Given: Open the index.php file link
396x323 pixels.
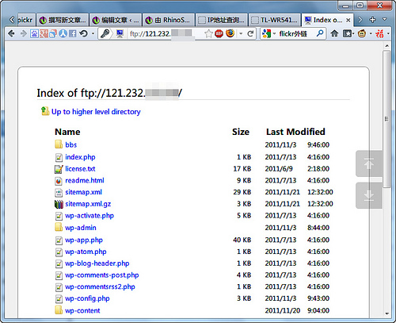Looking at the screenshot, I should [80, 157].
